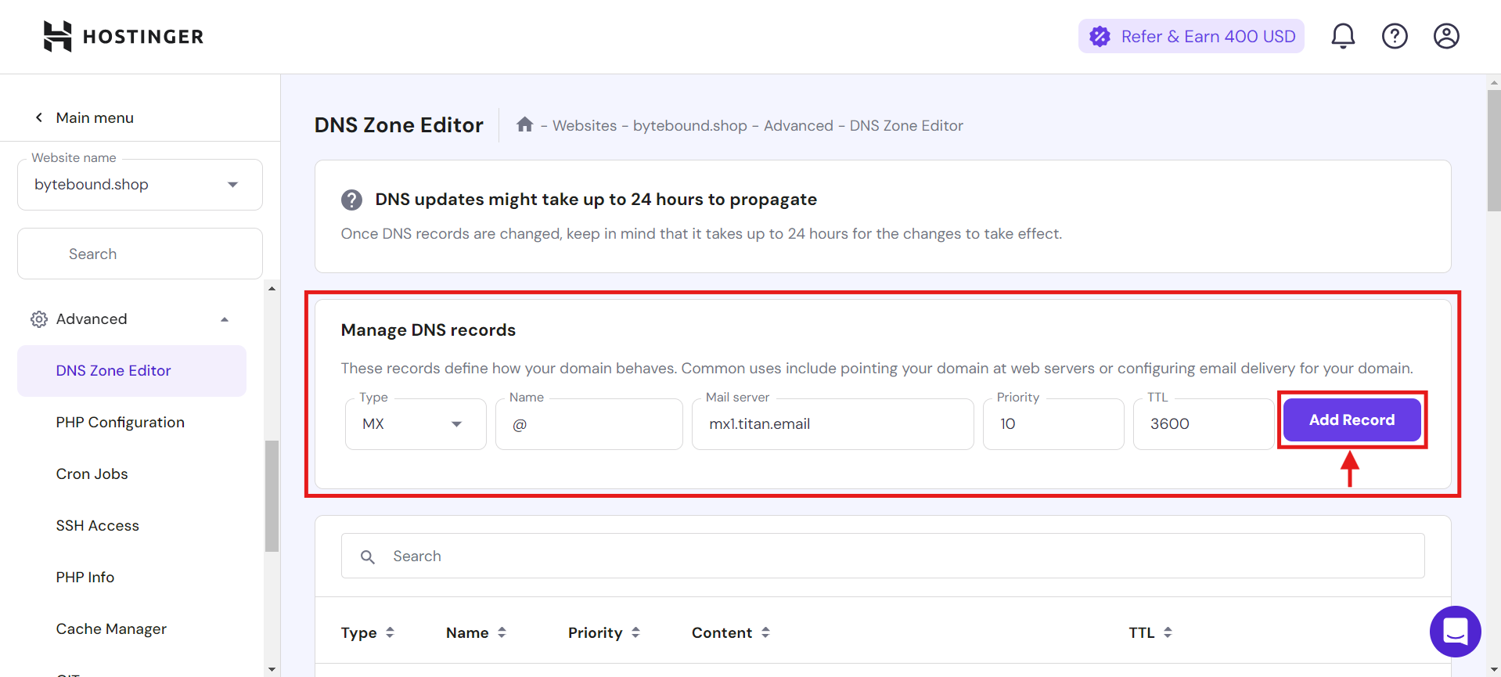
Task: Click Advanced breadcrumb link
Action: point(798,125)
